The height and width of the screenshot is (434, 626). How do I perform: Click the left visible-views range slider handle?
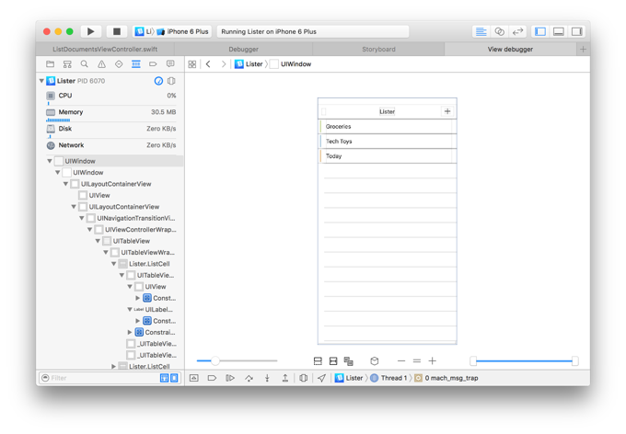(x=473, y=361)
